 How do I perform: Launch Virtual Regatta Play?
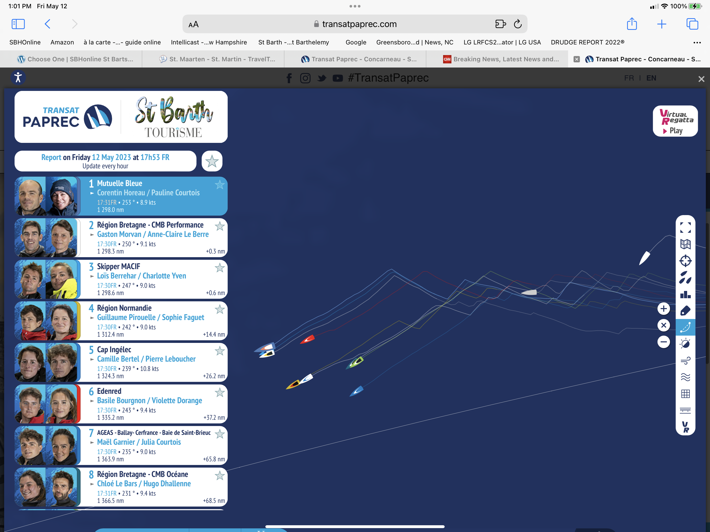click(675, 121)
